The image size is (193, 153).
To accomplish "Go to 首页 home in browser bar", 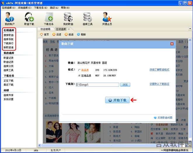I will coord(44,35).
